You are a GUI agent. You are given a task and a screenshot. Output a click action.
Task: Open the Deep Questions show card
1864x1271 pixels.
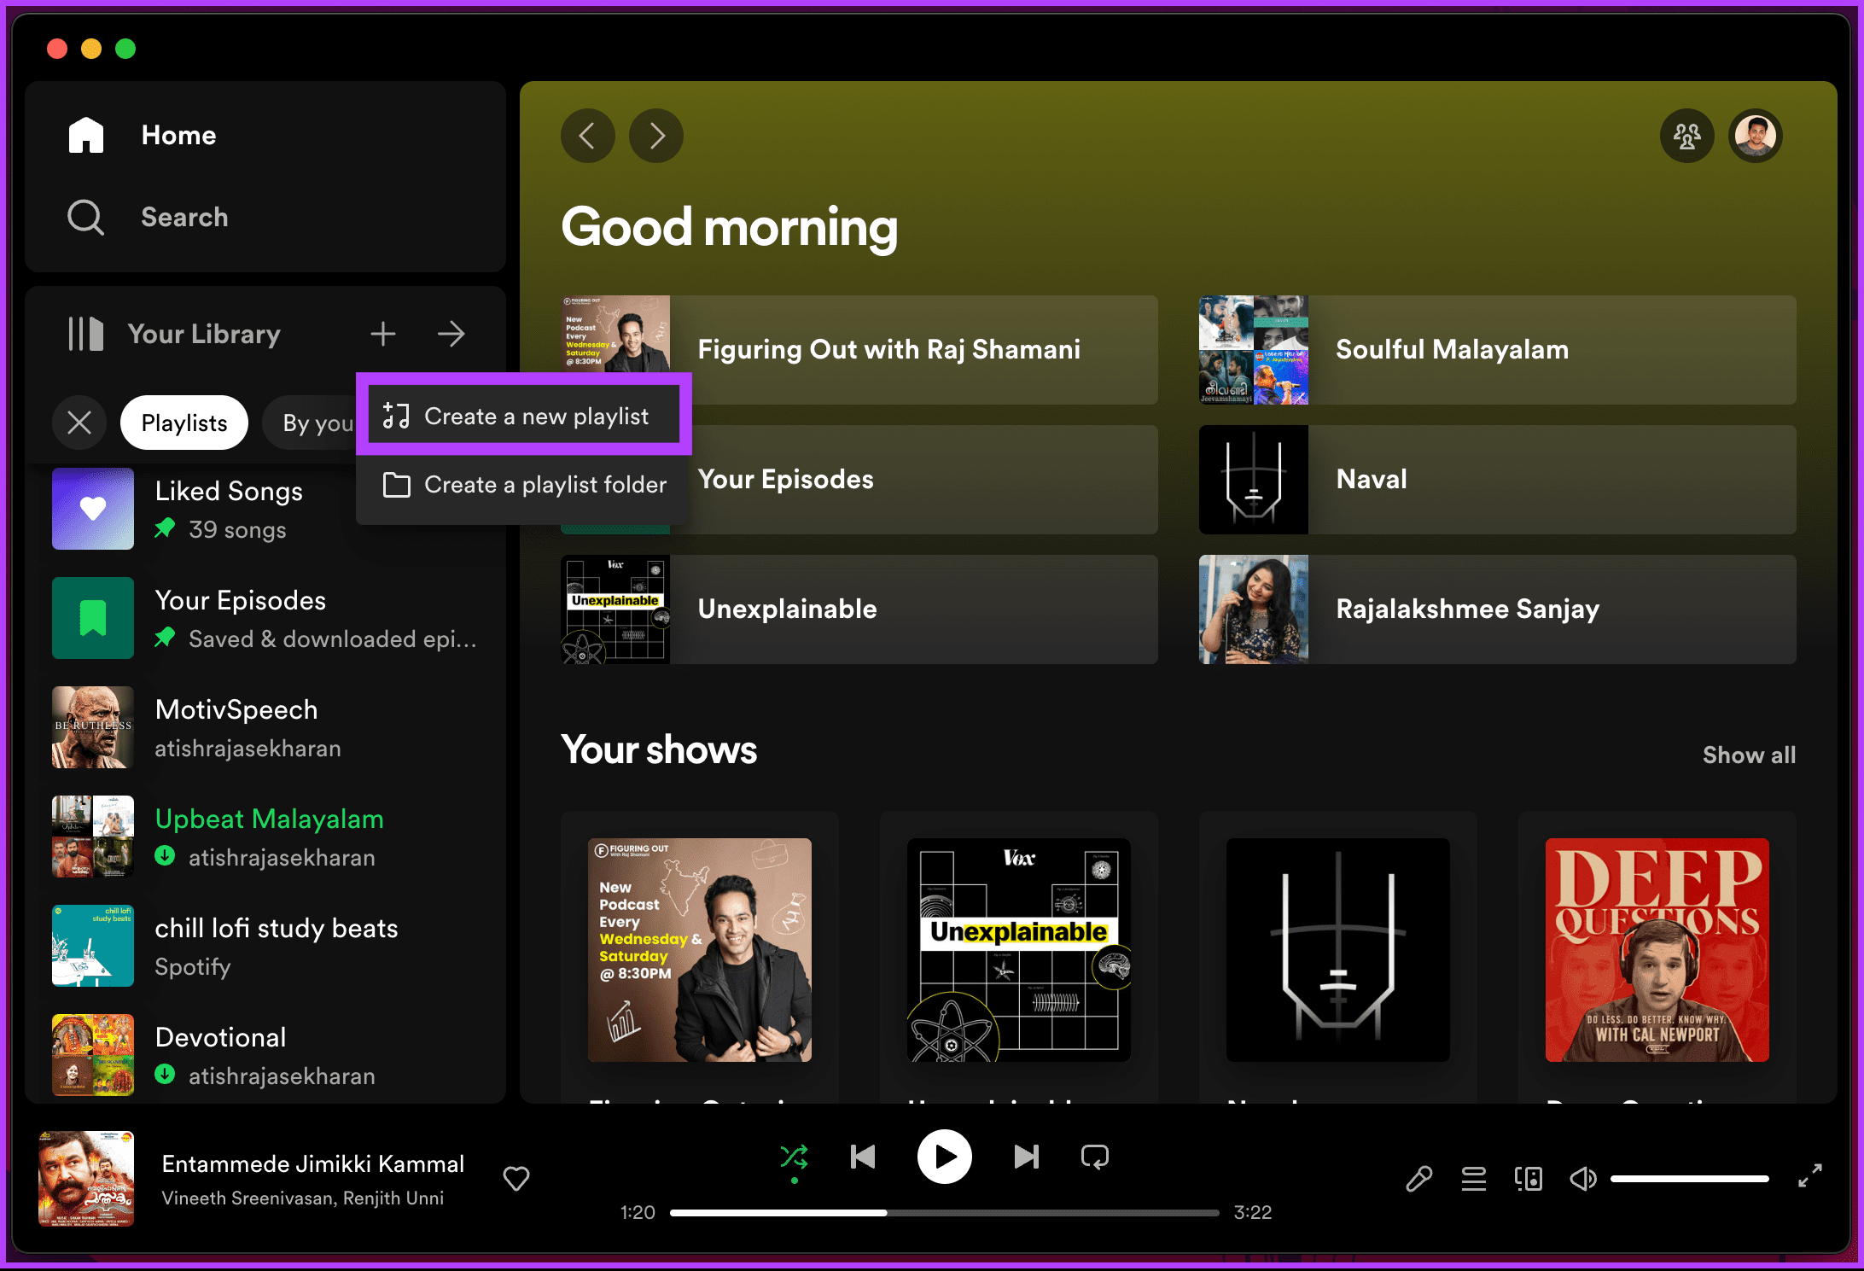click(x=1657, y=956)
